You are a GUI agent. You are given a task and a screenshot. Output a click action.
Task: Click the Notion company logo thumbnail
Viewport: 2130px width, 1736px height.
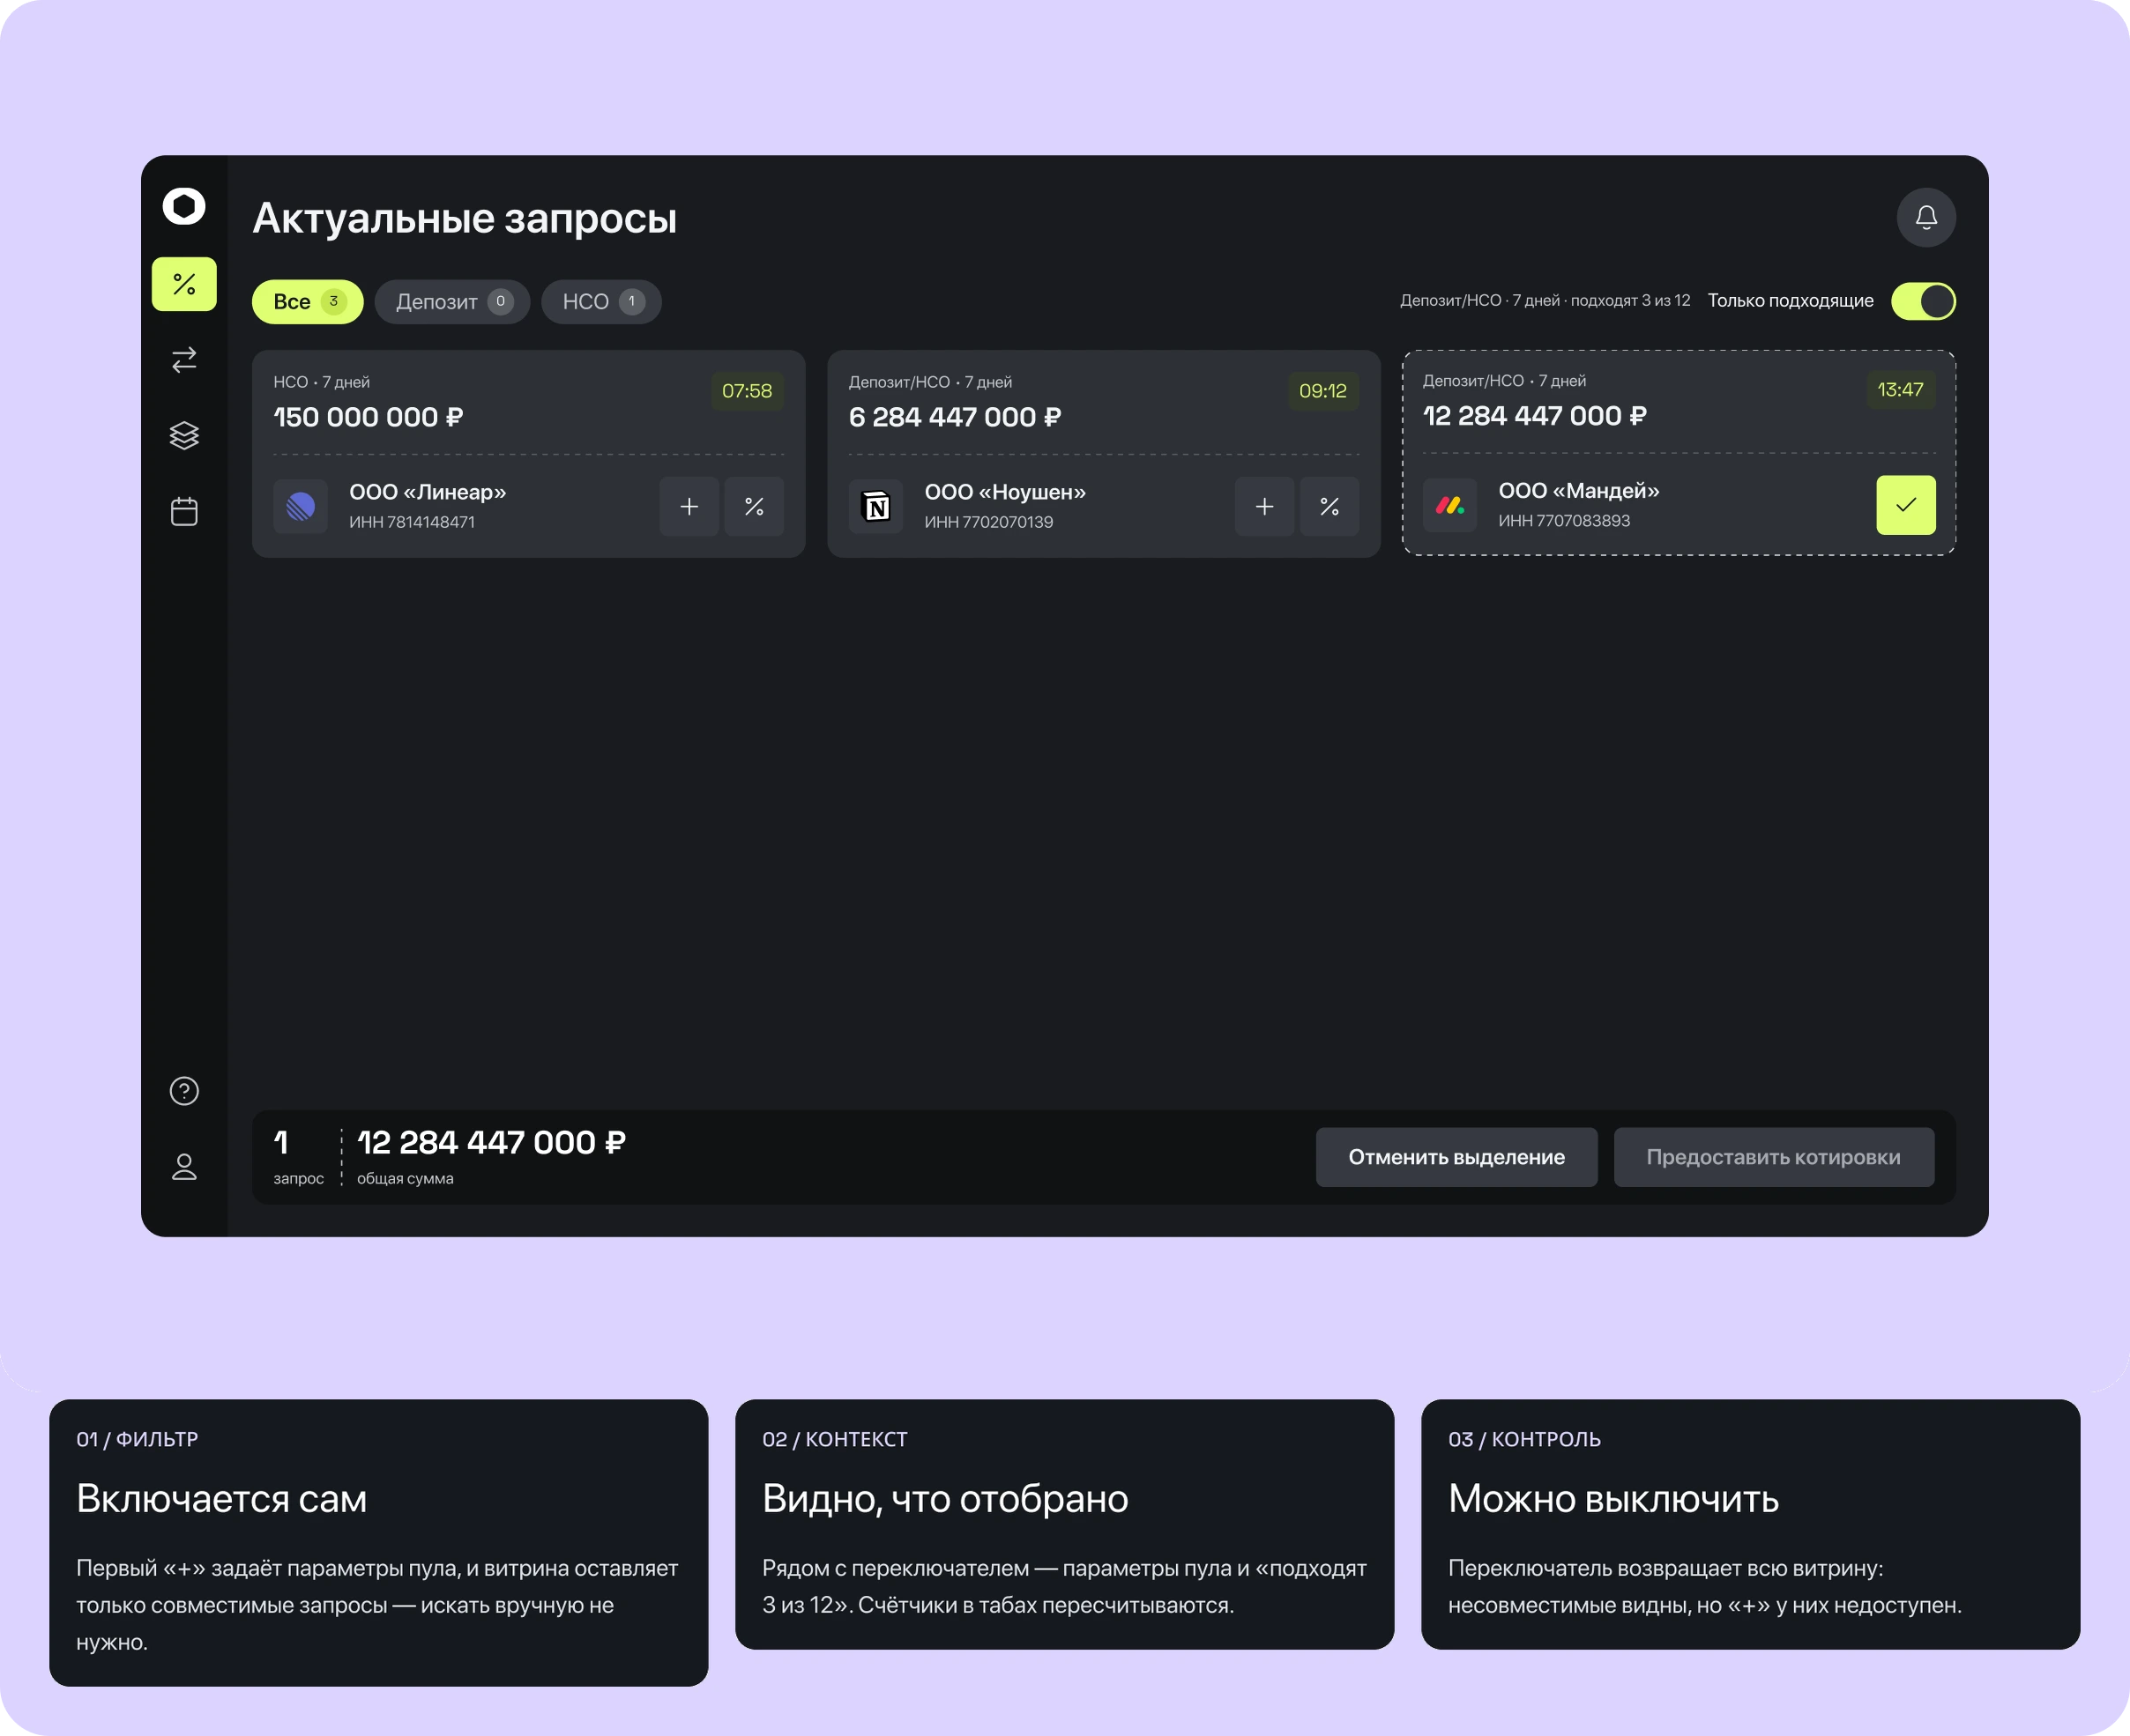(876, 506)
